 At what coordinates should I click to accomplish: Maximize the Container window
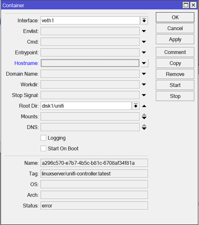click(x=186, y=5)
